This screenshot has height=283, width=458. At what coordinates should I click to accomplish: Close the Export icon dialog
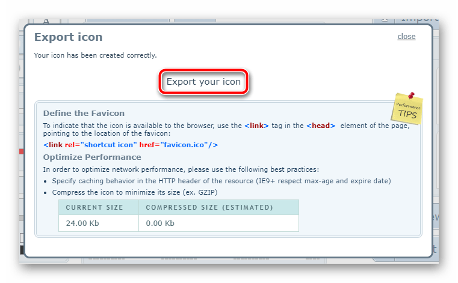point(406,37)
